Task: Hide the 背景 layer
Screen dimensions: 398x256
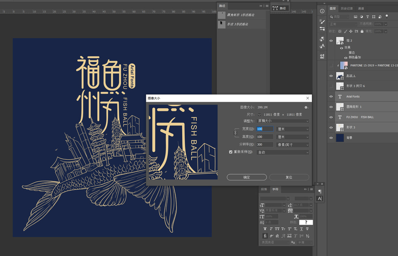Action: 331,138
